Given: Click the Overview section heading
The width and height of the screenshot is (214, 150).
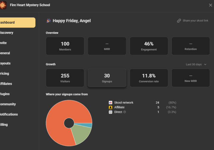Looking at the screenshot, I should coord(52,33).
